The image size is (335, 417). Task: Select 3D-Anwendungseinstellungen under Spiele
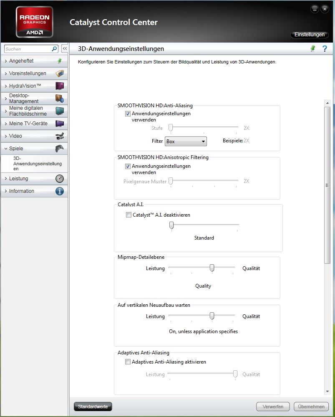[37, 164]
